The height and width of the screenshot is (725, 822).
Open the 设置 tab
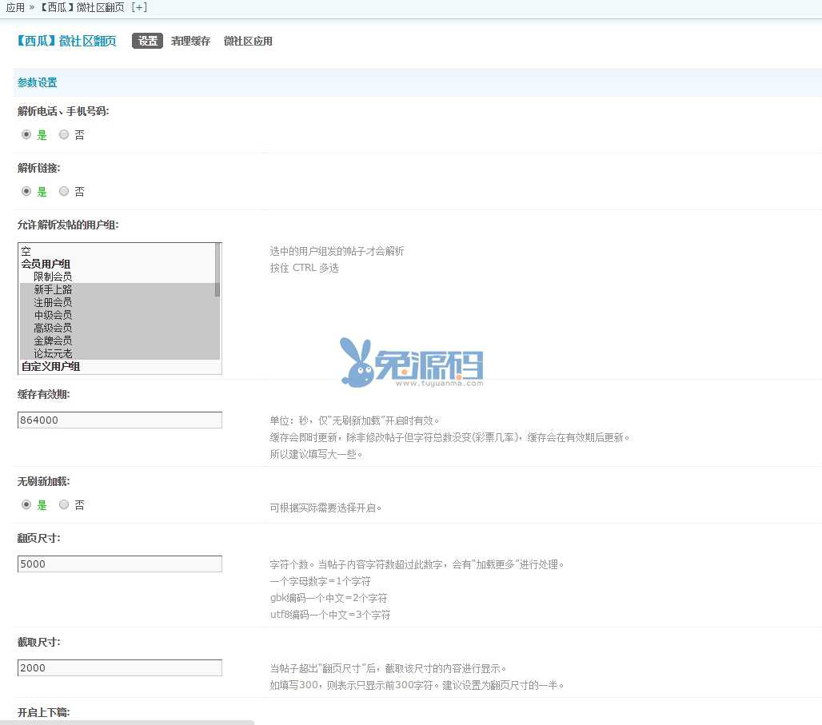(x=147, y=41)
